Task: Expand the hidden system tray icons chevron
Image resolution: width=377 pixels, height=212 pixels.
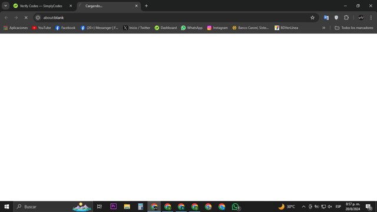Action: (303, 207)
